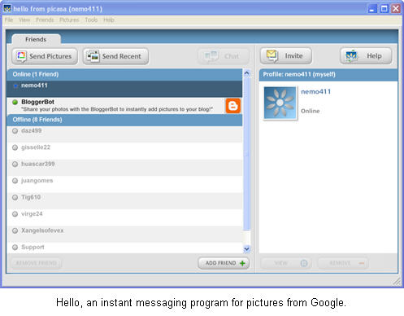Minimize the Hello window
This screenshot has width=404, height=316.
(x=372, y=9)
